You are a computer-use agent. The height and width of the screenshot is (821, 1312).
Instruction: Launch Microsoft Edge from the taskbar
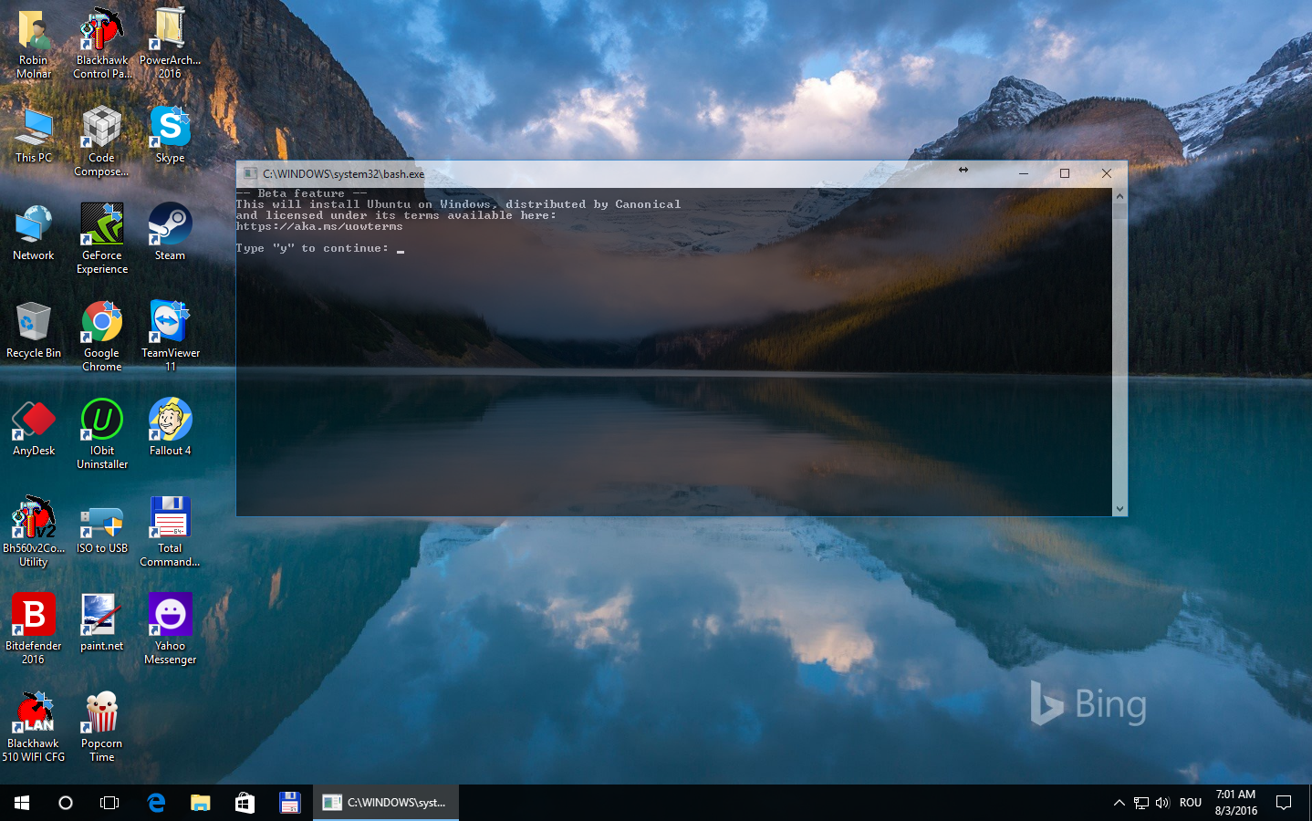pos(156,803)
